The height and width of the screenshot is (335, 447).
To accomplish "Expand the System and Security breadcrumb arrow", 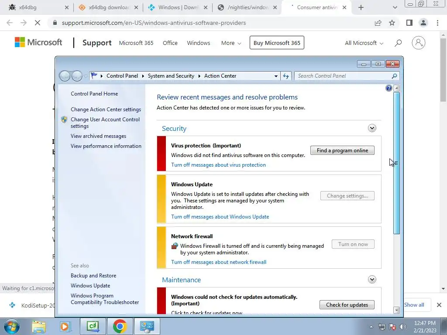I will tap(199, 76).
